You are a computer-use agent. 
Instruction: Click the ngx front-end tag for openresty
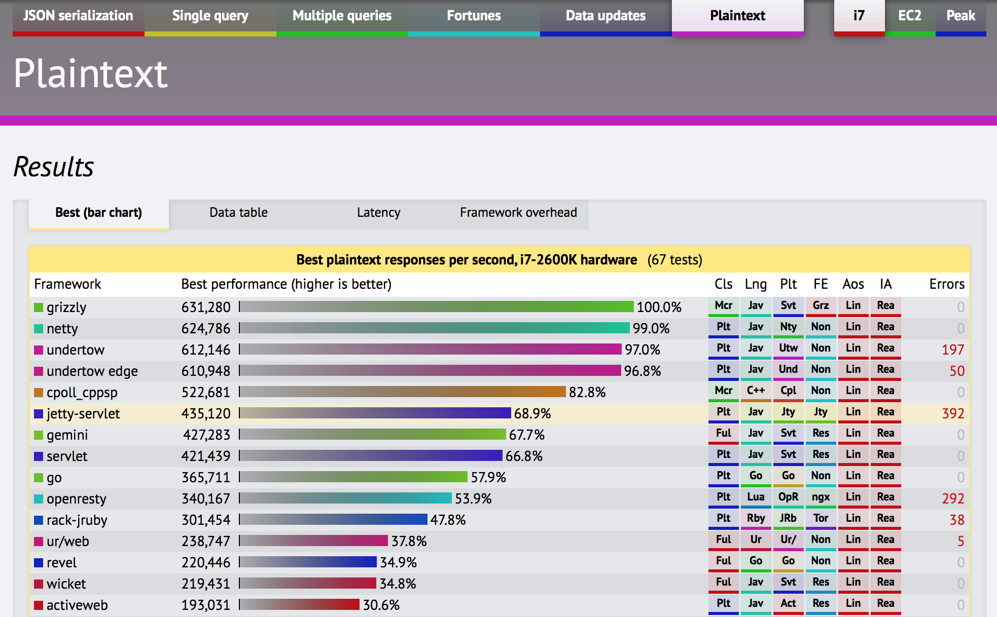click(821, 497)
